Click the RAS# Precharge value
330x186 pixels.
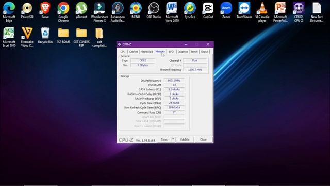pyautogui.click(x=174, y=99)
